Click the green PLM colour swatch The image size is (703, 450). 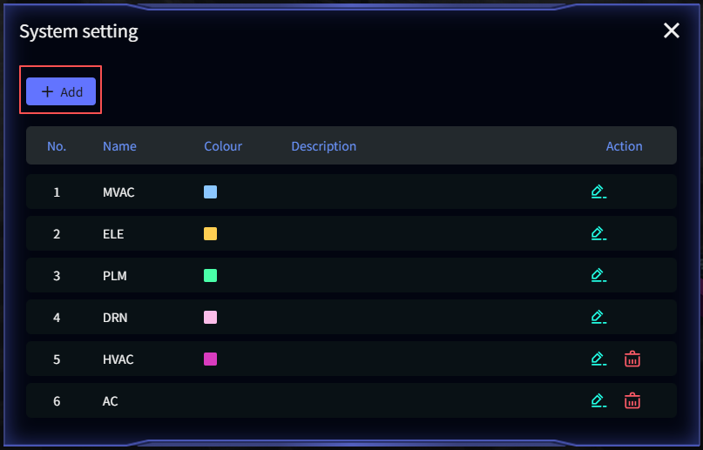point(210,275)
